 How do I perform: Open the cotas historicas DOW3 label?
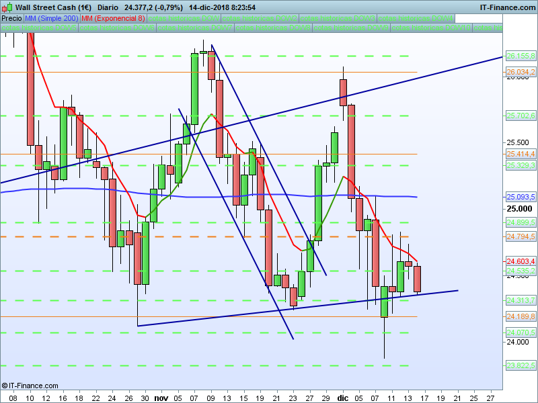click(338, 18)
